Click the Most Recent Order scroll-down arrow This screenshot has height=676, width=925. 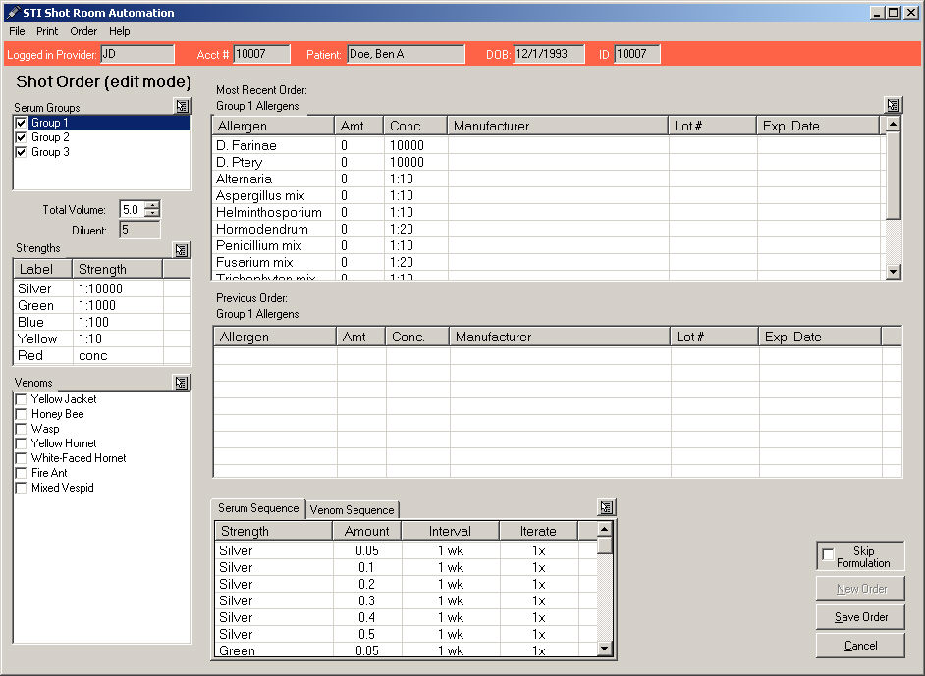(894, 271)
